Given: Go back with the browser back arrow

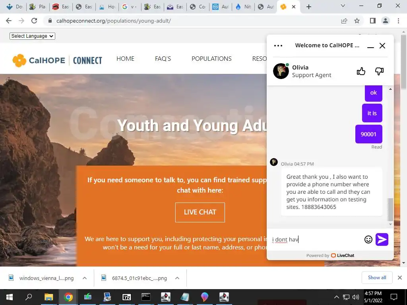Looking at the screenshot, I should coord(9,21).
